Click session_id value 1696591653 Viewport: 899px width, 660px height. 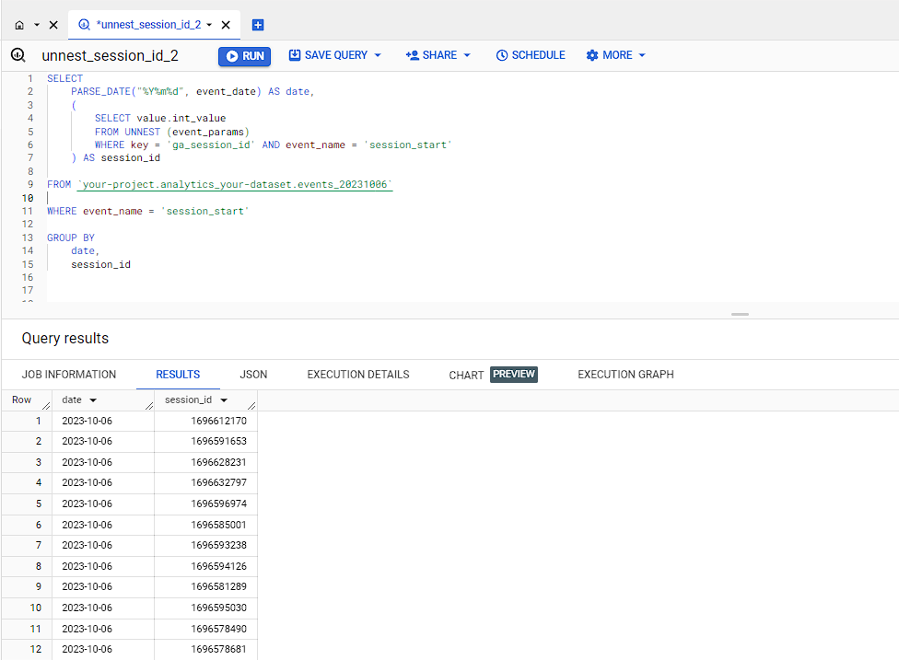(x=218, y=442)
